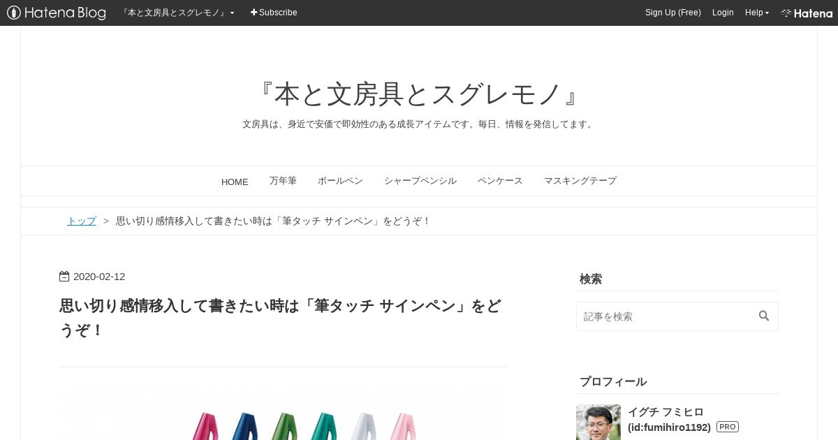Open the シャープペンシル category
838x440 pixels.
click(x=420, y=181)
